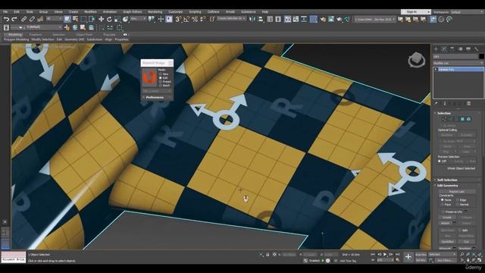Click the Attach button
The width and height of the screenshot is (485, 273).
(x=445, y=223)
